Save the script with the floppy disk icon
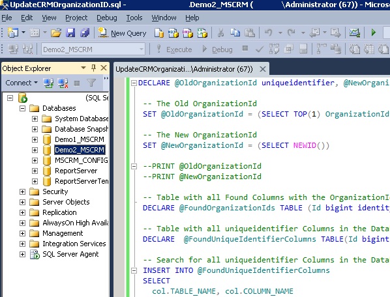 (70, 33)
